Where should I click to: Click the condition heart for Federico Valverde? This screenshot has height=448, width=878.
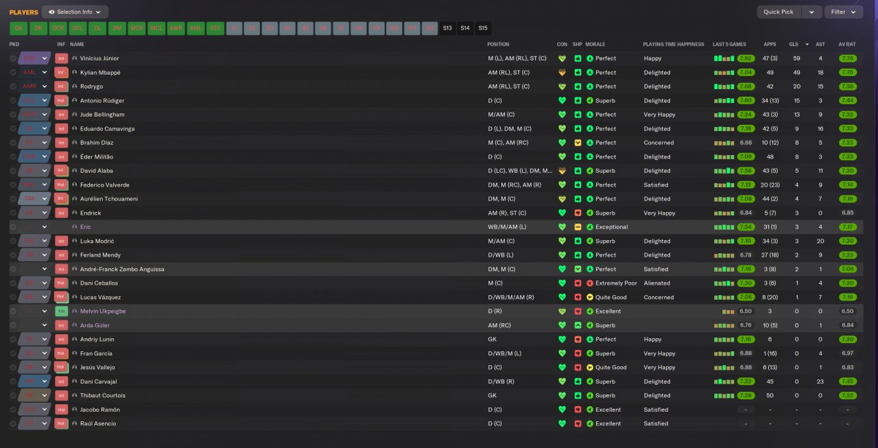click(x=562, y=185)
